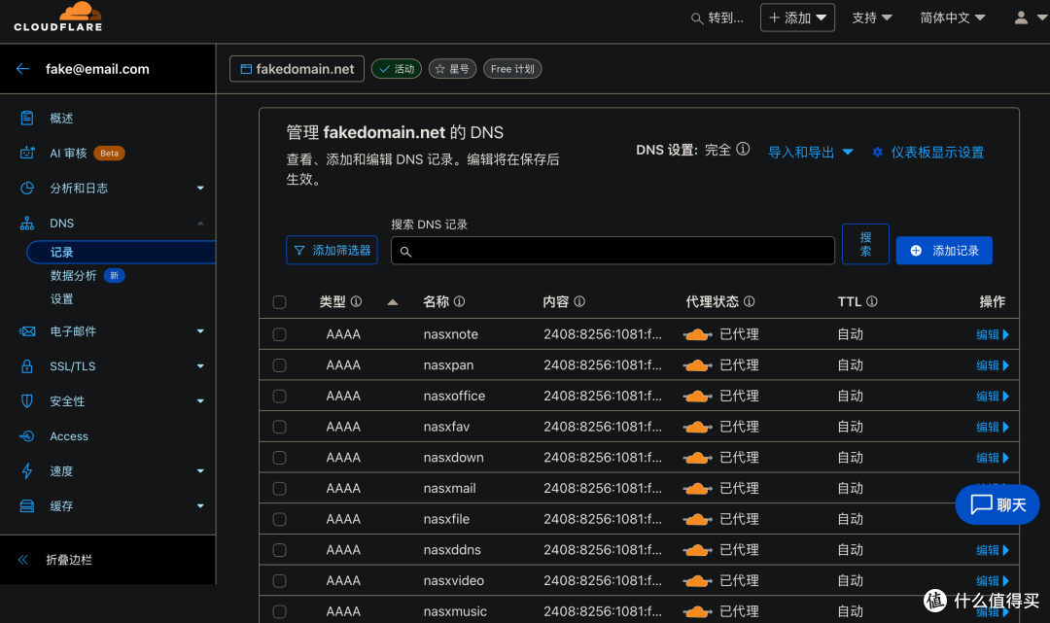Image resolution: width=1050 pixels, height=623 pixels.
Task: Open the DNS 设置 page from sidebar
Action: click(x=62, y=298)
